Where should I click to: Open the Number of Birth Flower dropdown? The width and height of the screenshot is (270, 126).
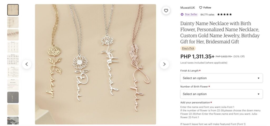coord(221,94)
